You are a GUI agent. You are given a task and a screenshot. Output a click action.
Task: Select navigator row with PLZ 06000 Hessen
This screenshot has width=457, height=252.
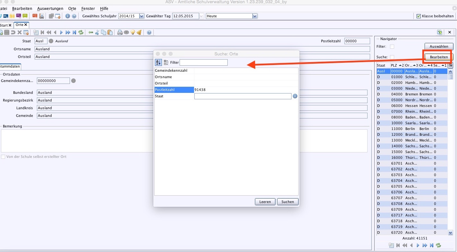(x=412, y=106)
